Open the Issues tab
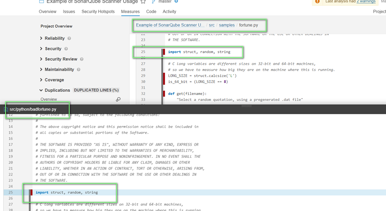Viewport: 386px width, 211px height. click(69, 12)
